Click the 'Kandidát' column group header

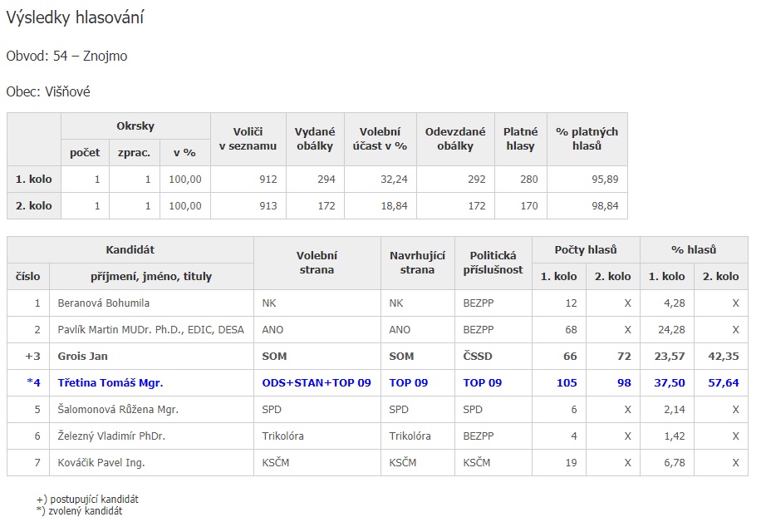(130, 250)
